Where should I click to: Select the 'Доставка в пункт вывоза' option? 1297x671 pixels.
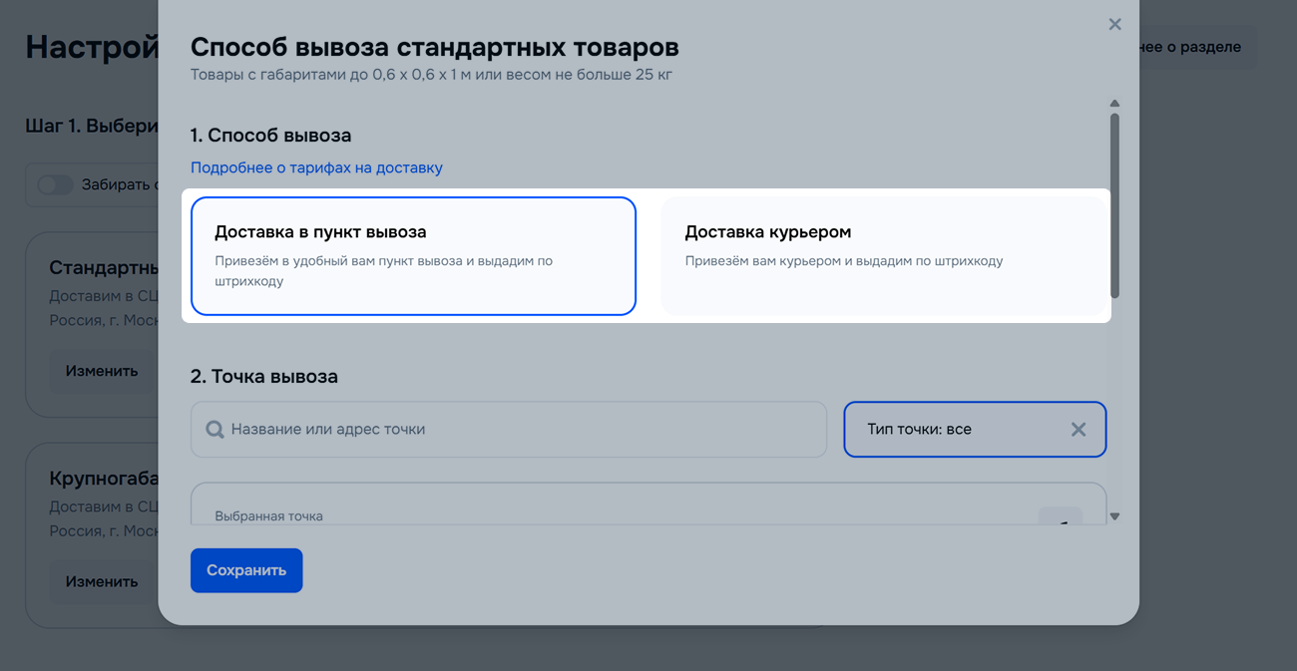click(x=413, y=256)
